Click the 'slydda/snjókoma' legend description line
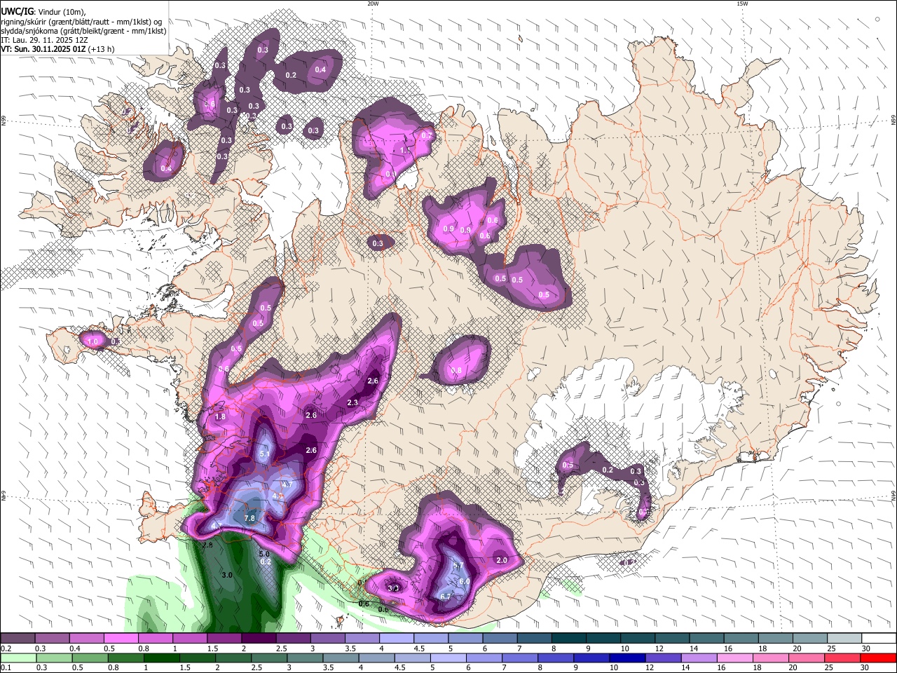This screenshot has height=673, width=897. click(83, 31)
